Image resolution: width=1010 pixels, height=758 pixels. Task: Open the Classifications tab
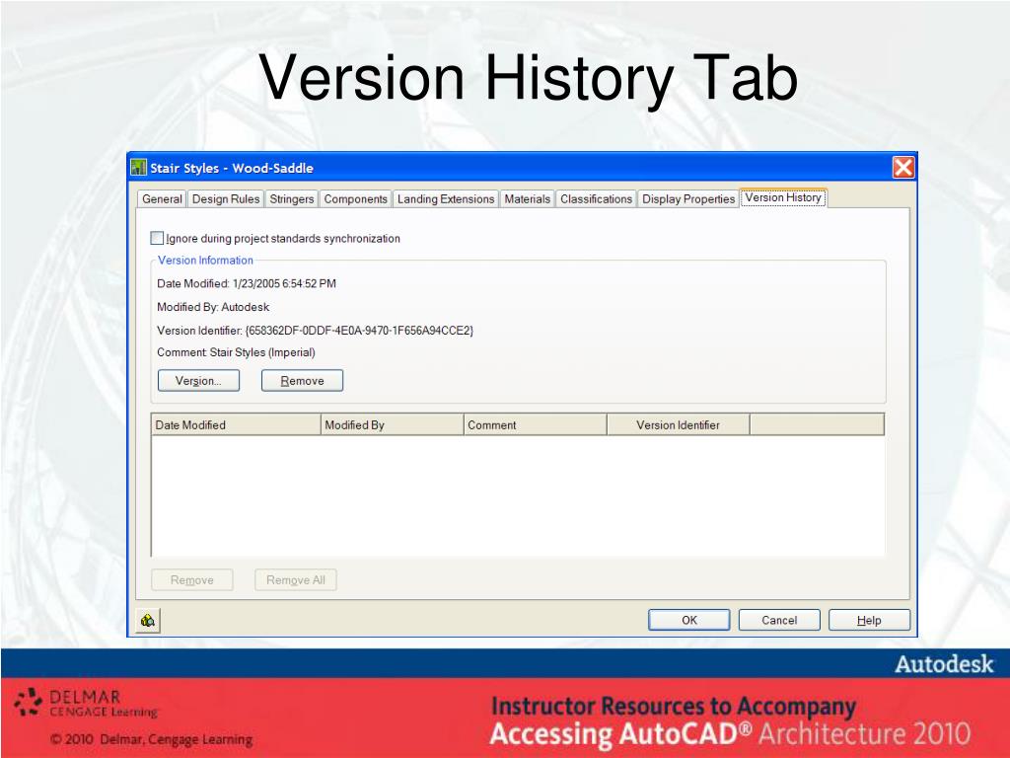pos(596,199)
